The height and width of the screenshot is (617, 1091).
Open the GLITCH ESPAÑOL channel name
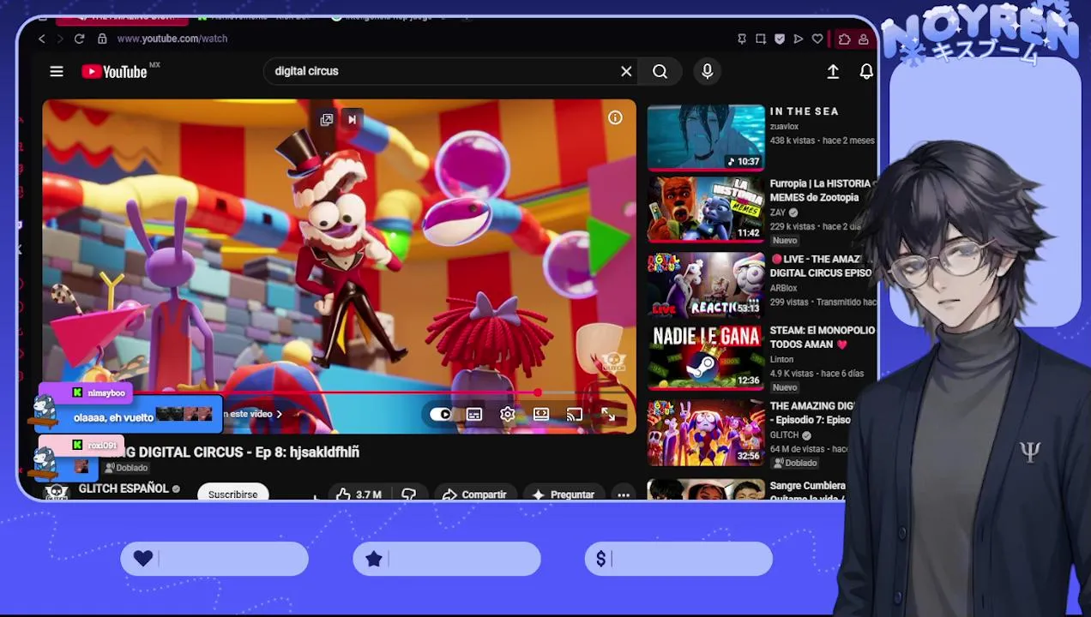[124, 488]
